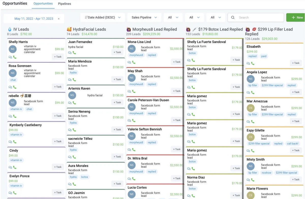The height and width of the screenshot is (199, 305).
Task: Call Valerie Sefton Bennish via phone icon
Action: click(134, 150)
